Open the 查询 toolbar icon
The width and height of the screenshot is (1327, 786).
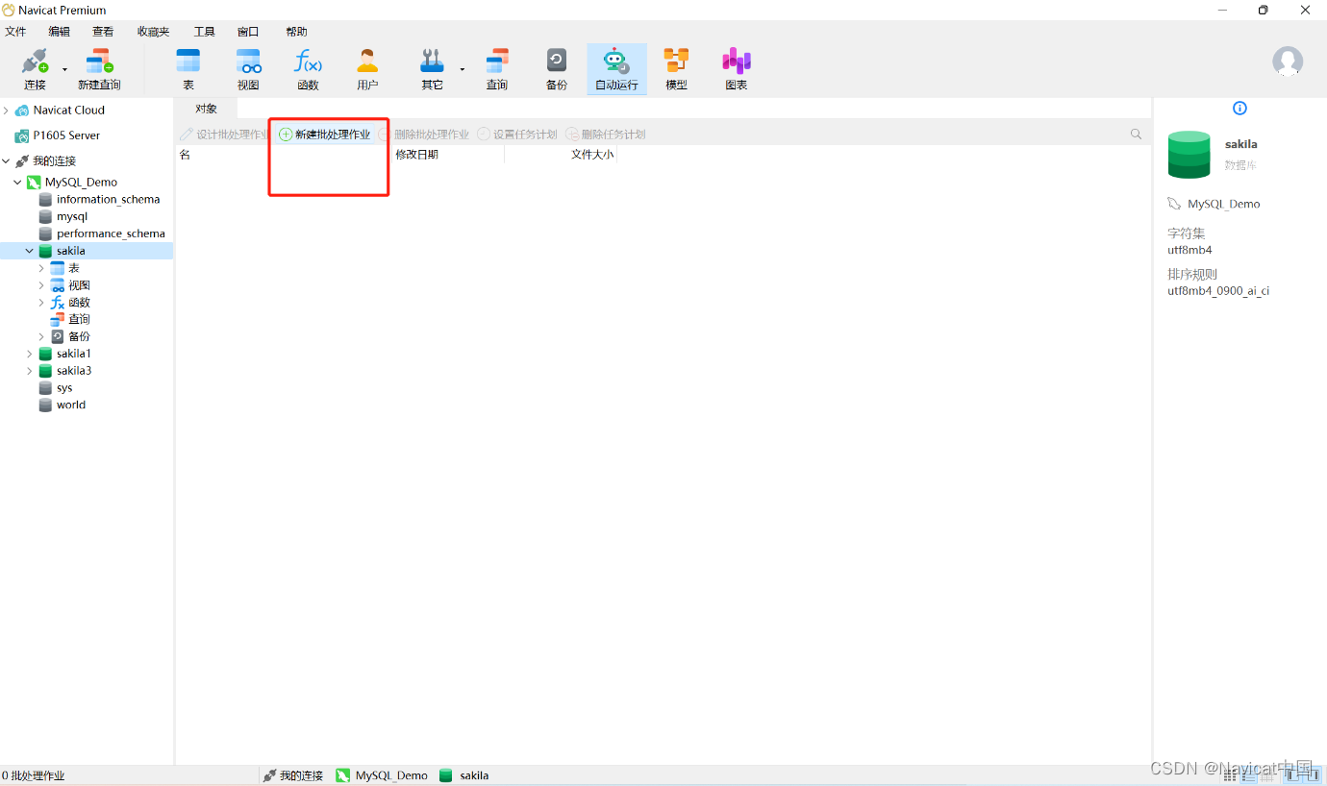pos(497,69)
